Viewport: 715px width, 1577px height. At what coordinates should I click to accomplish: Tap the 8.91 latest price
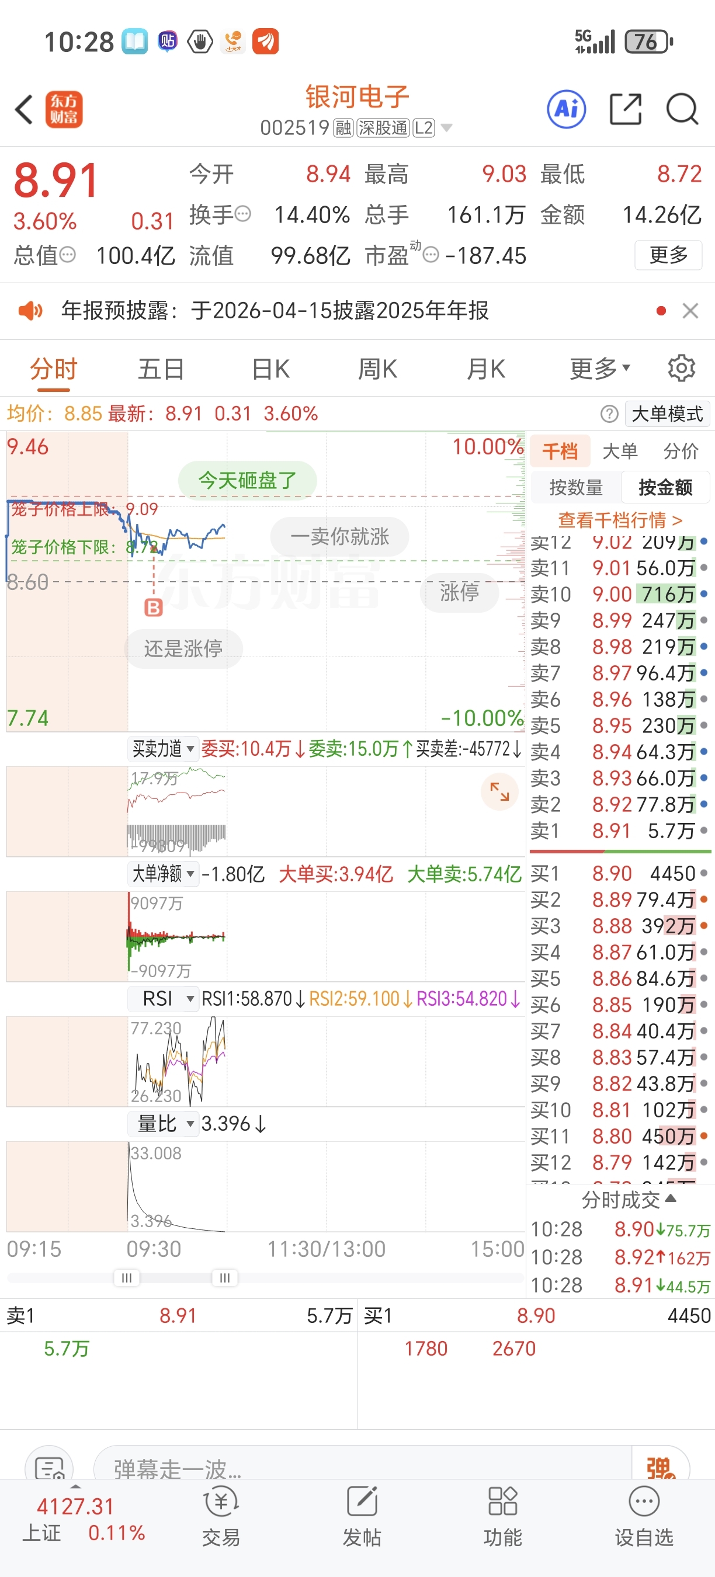(55, 180)
